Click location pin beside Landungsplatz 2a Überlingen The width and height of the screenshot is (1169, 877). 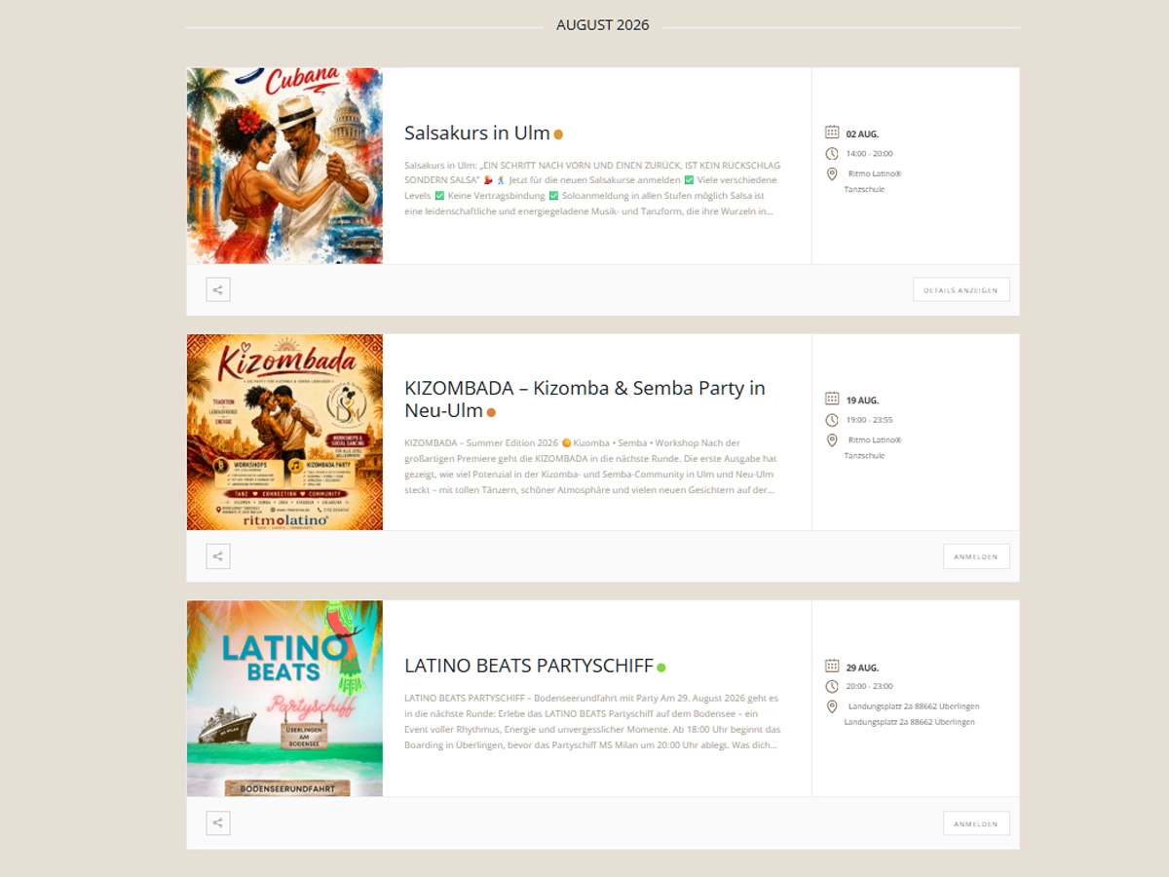(832, 706)
